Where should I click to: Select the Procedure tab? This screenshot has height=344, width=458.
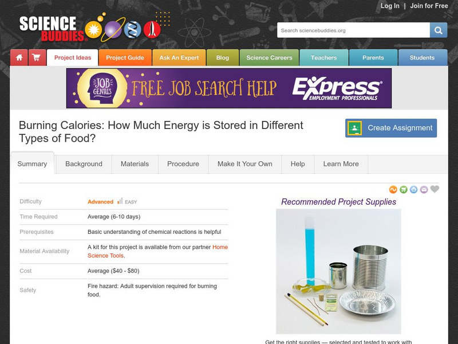(x=183, y=164)
